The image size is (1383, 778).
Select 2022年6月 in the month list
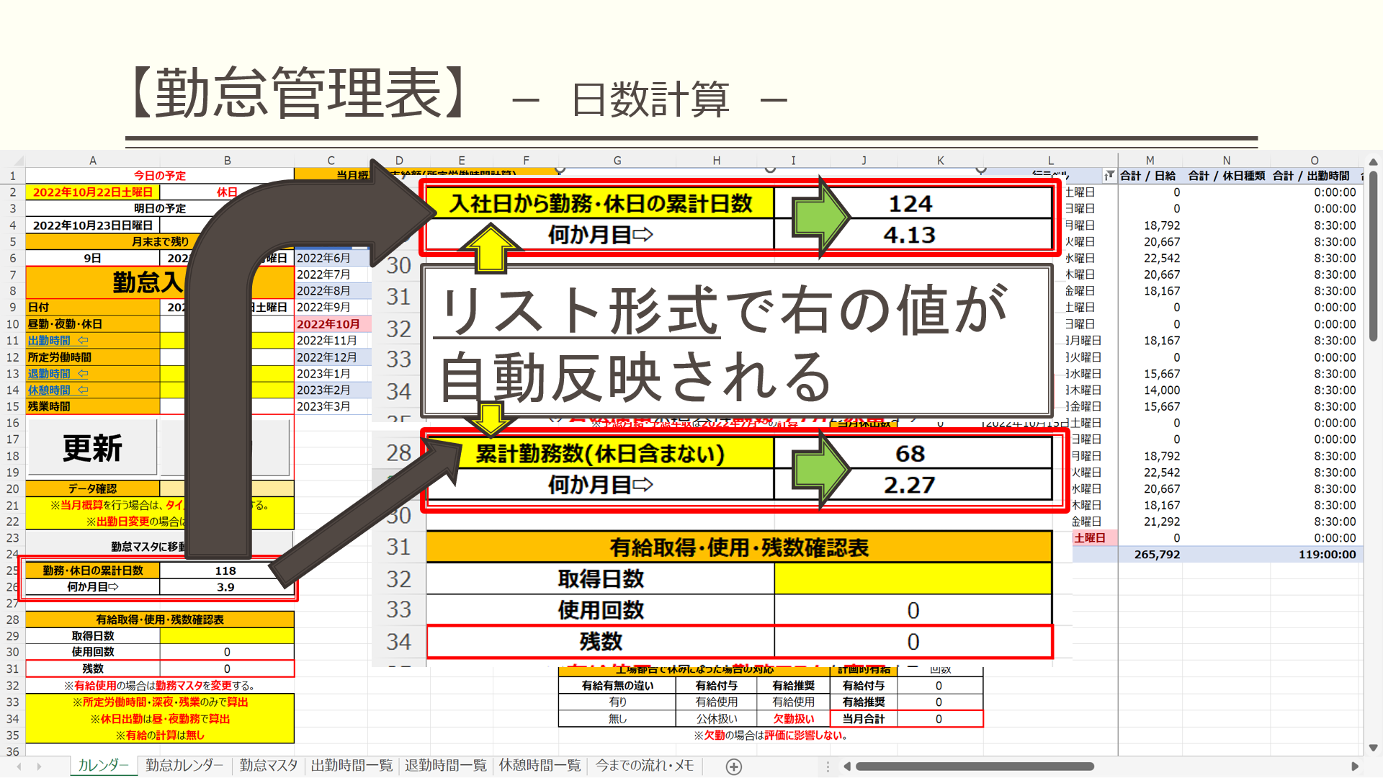click(x=333, y=258)
